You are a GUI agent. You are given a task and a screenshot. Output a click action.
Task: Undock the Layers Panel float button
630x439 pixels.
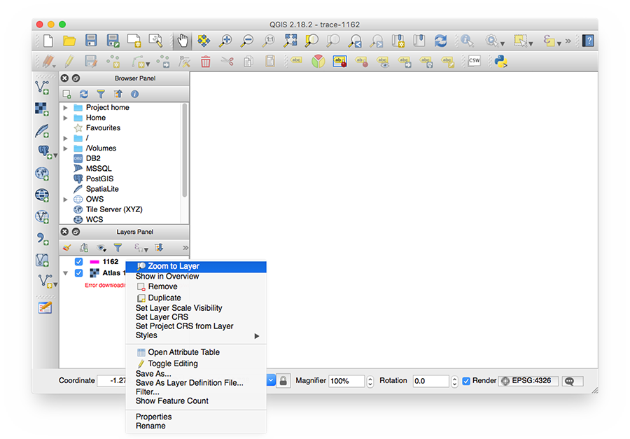pos(76,232)
